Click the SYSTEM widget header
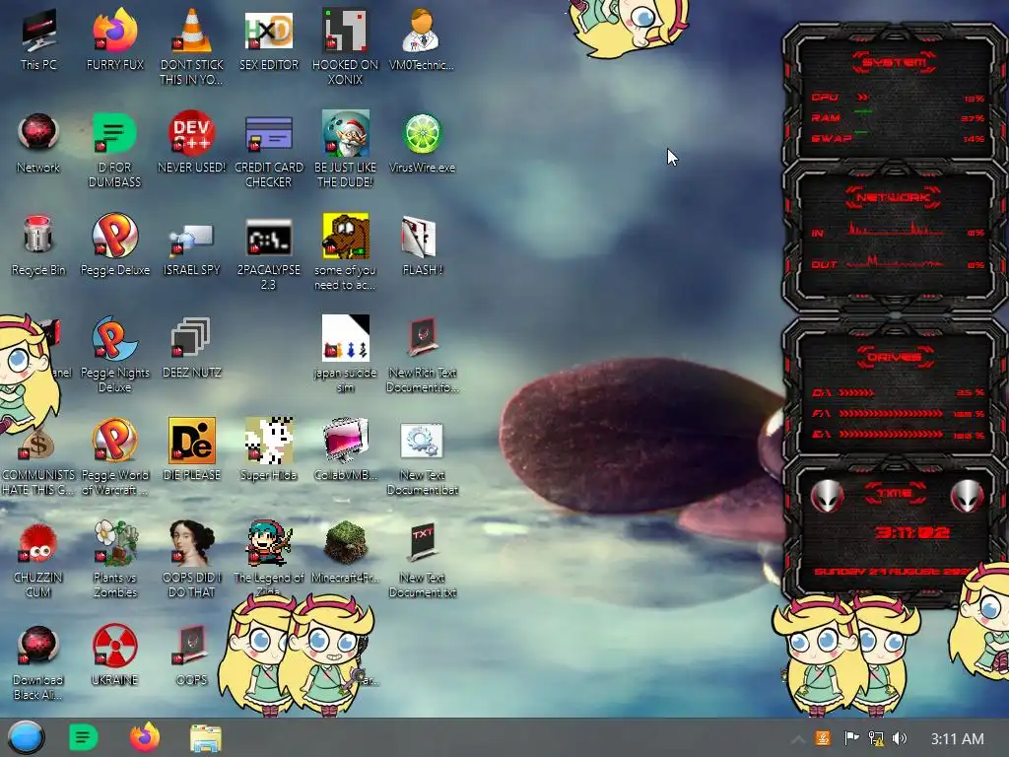 click(x=894, y=62)
